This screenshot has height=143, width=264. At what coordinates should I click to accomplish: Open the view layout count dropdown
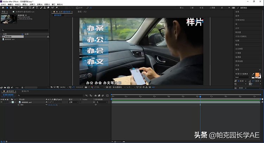[x=131, y=87]
